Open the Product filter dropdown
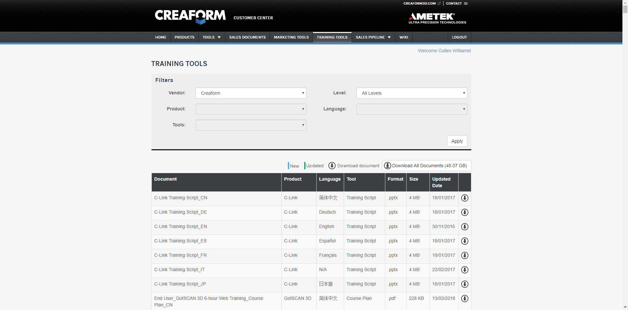Screen dimensions: 628x310 tap(251, 109)
